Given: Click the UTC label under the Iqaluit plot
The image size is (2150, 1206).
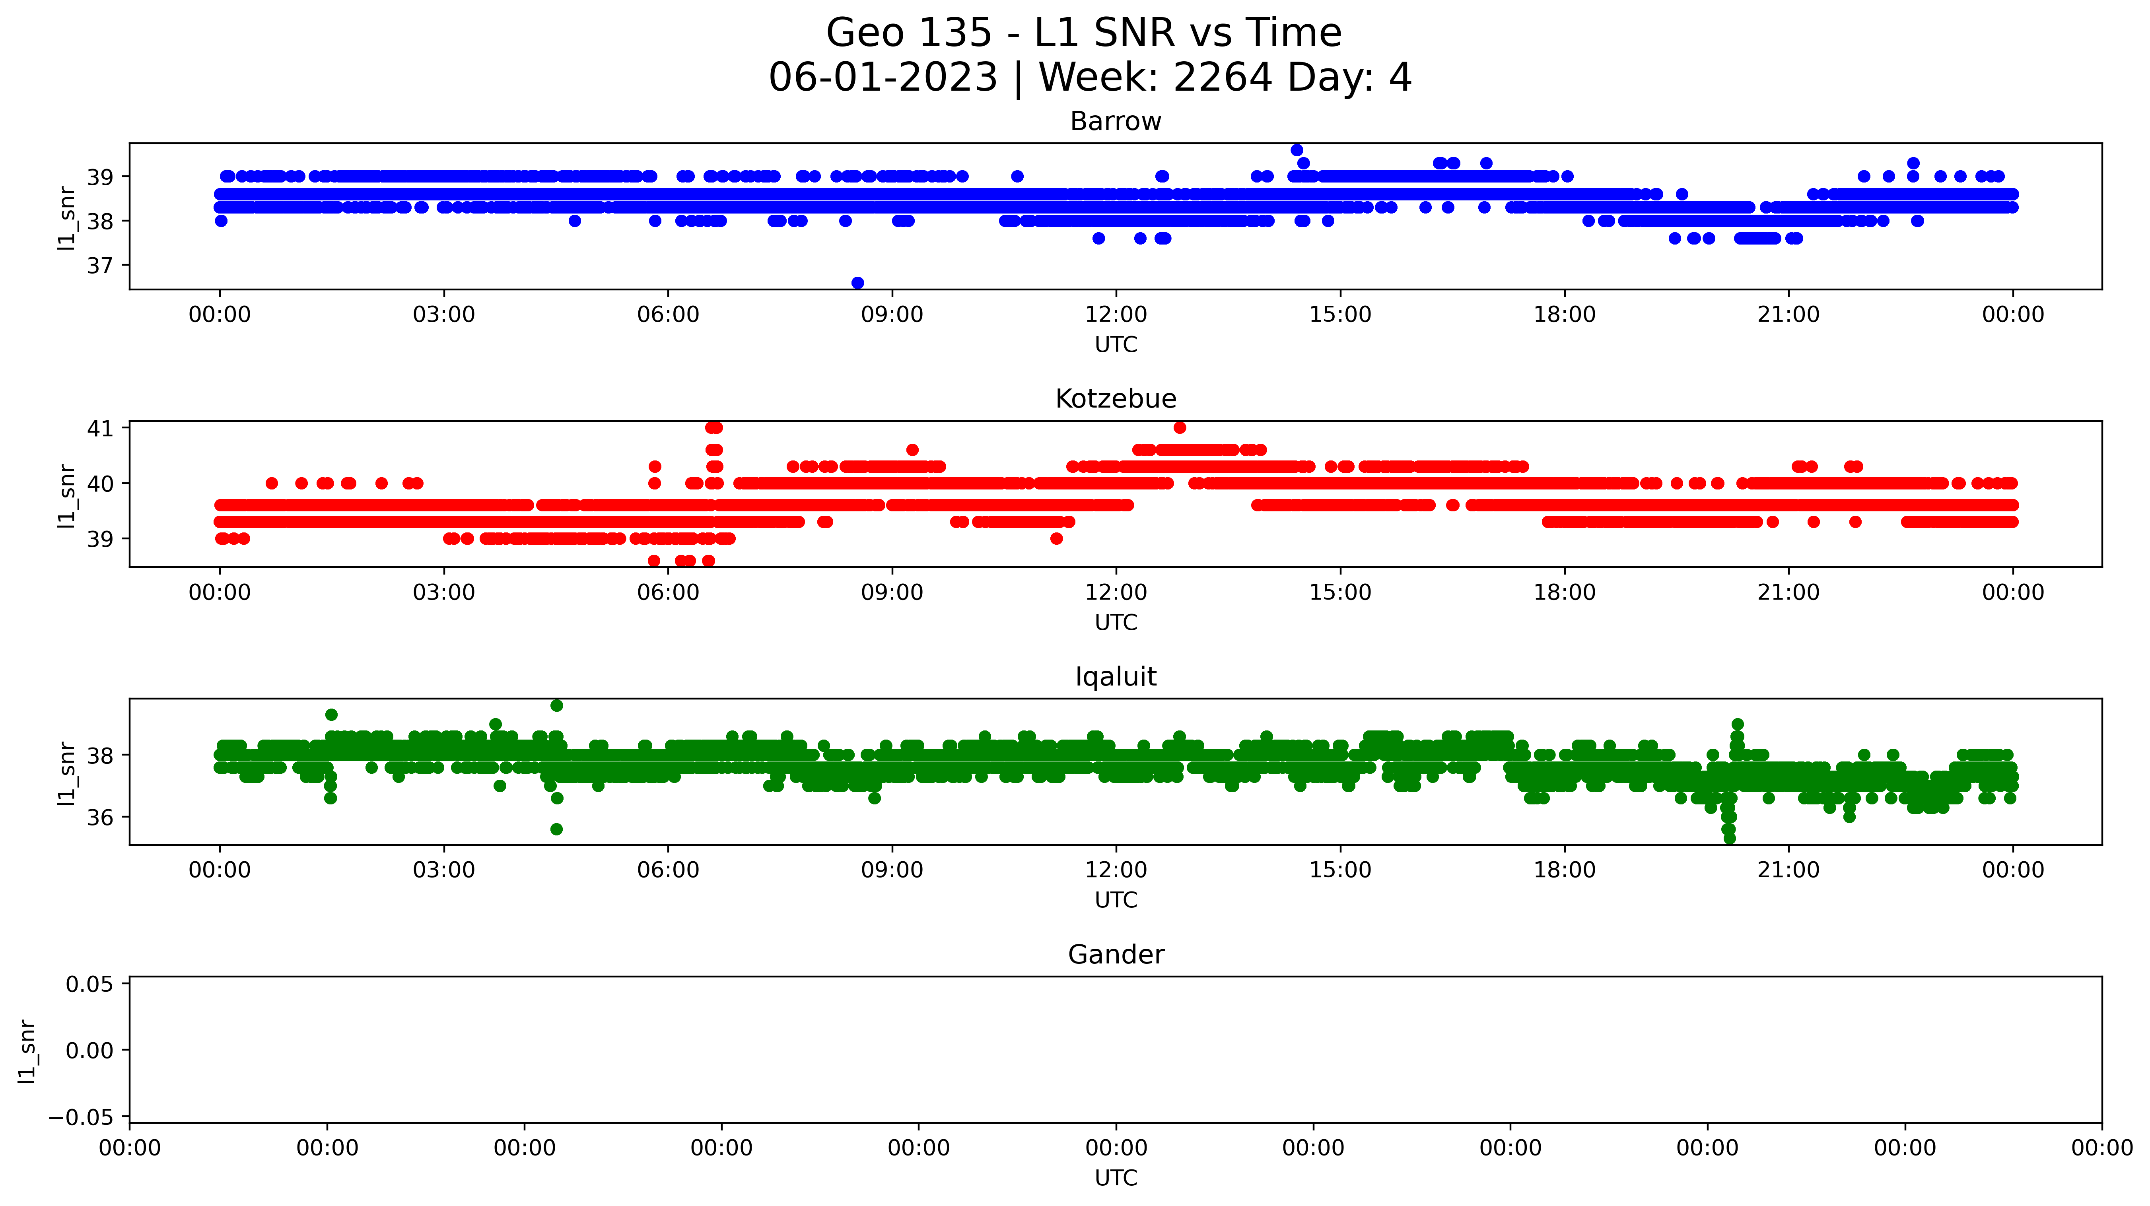Looking at the screenshot, I should pyautogui.click(x=1115, y=901).
